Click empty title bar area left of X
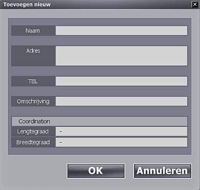The width and height of the screenshot is (200, 190). [121, 4]
